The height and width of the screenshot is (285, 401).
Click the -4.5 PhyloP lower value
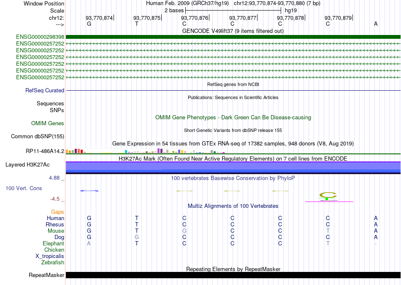pyautogui.click(x=55, y=199)
